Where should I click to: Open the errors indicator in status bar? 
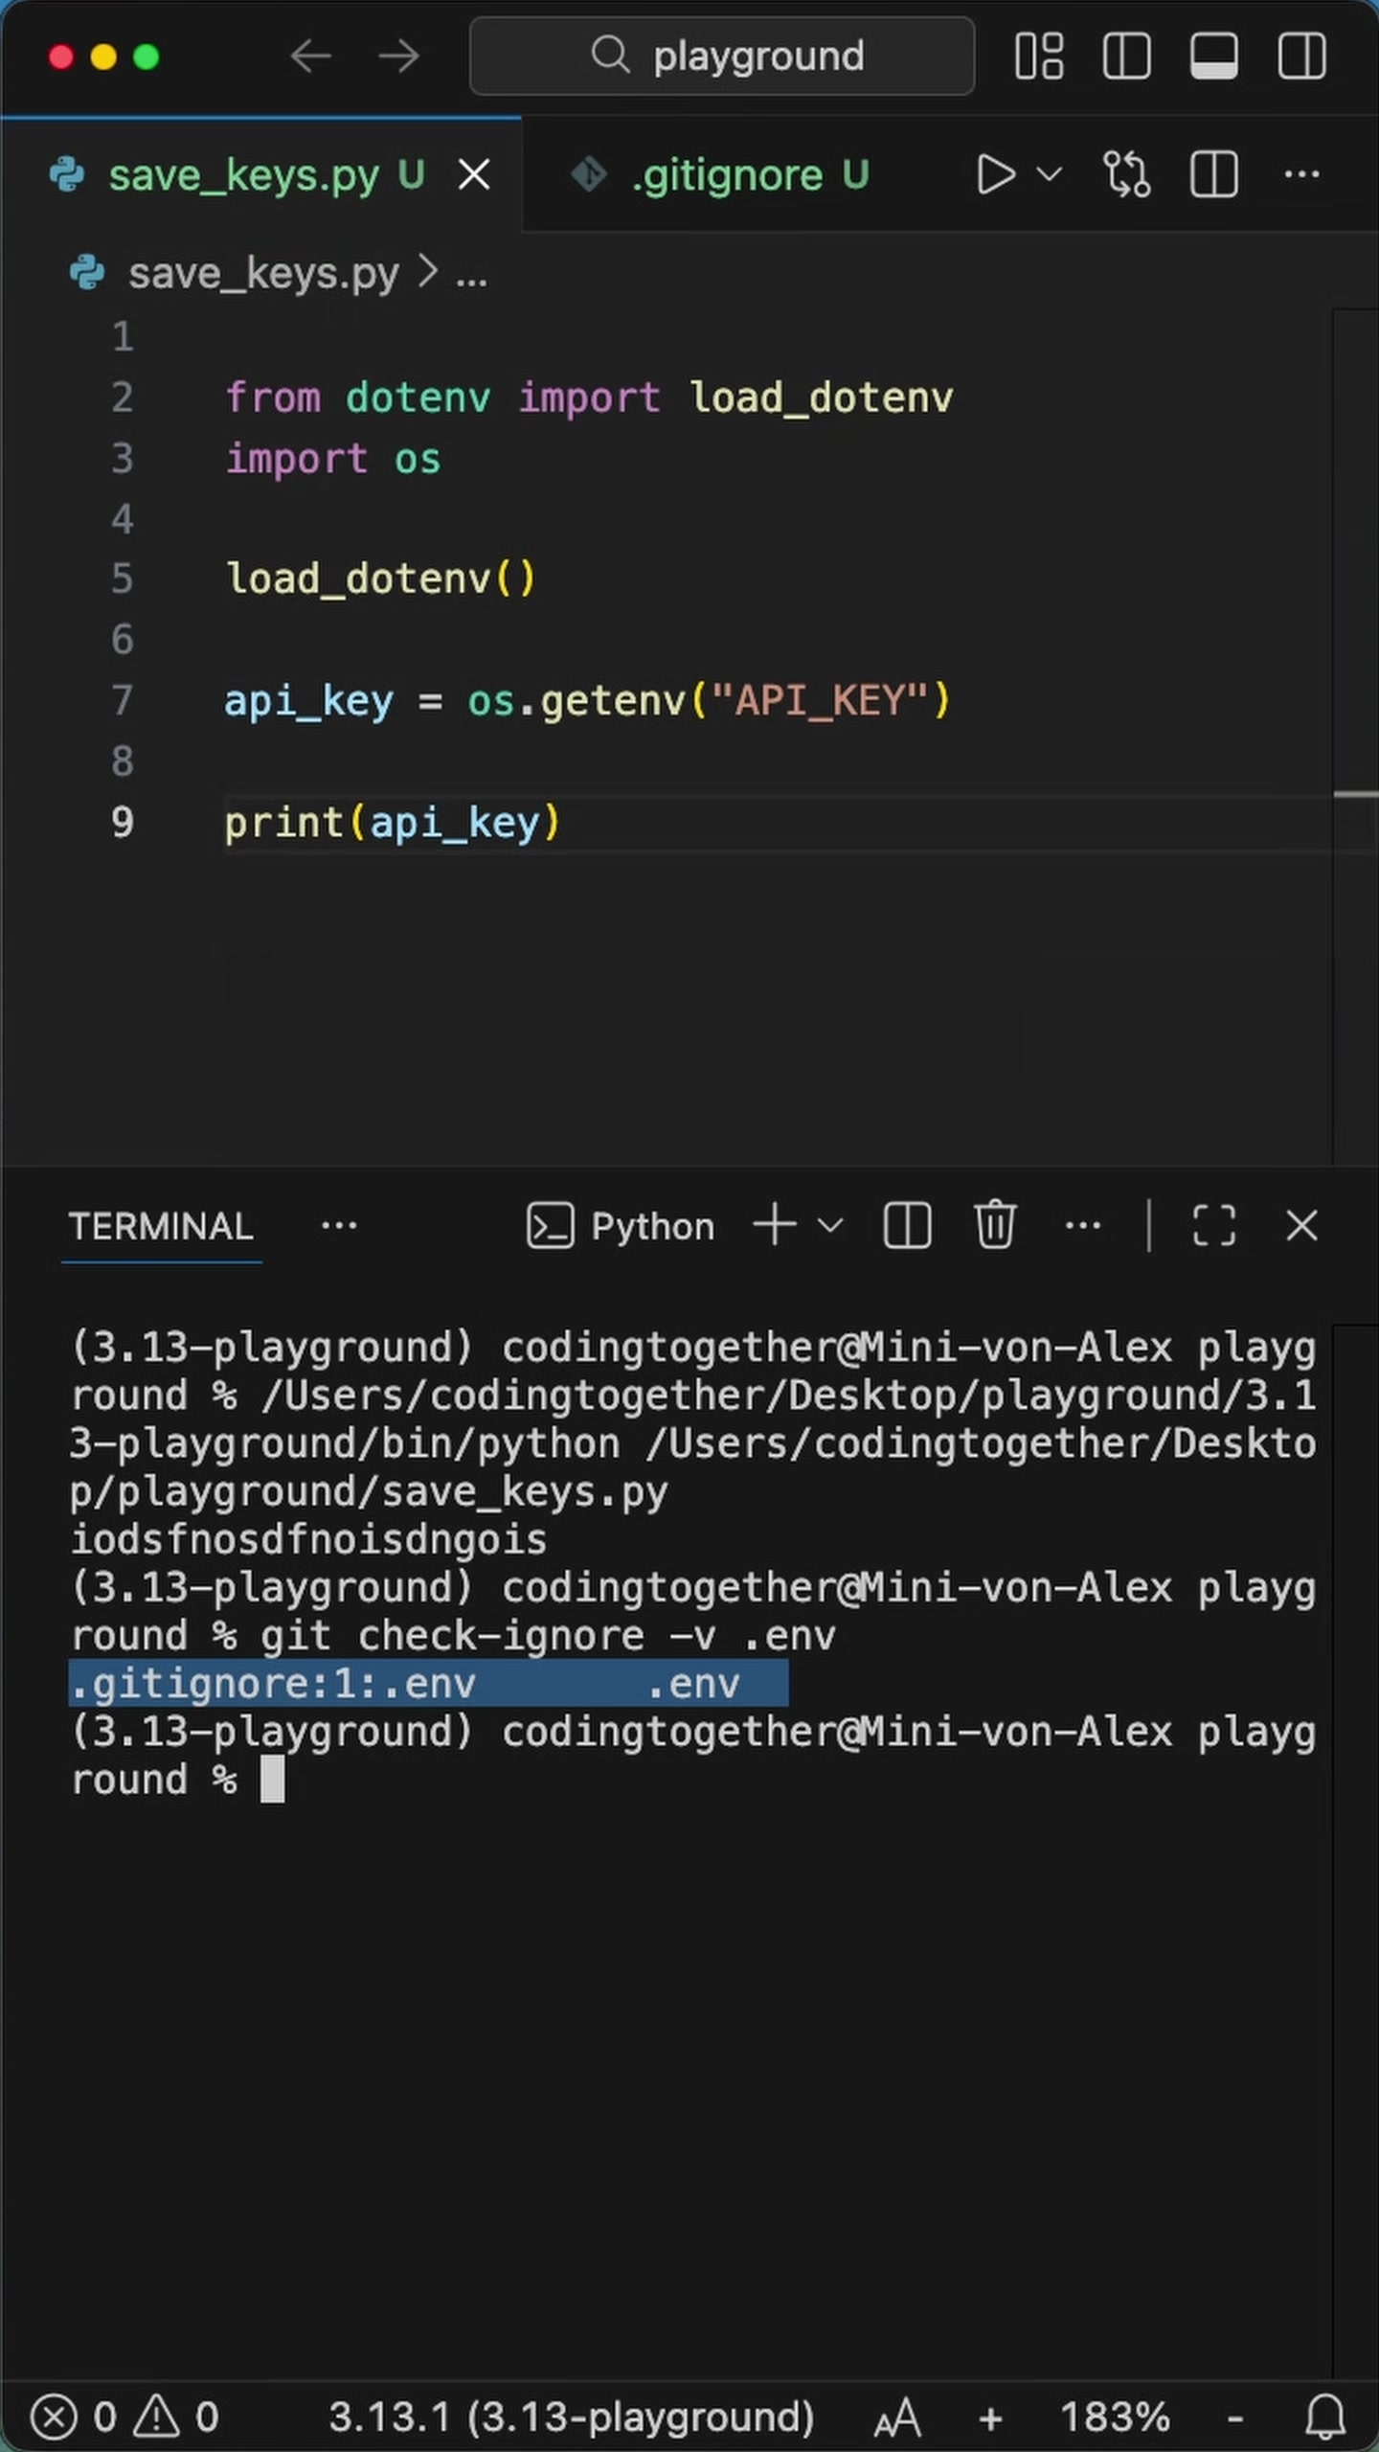(x=74, y=2418)
